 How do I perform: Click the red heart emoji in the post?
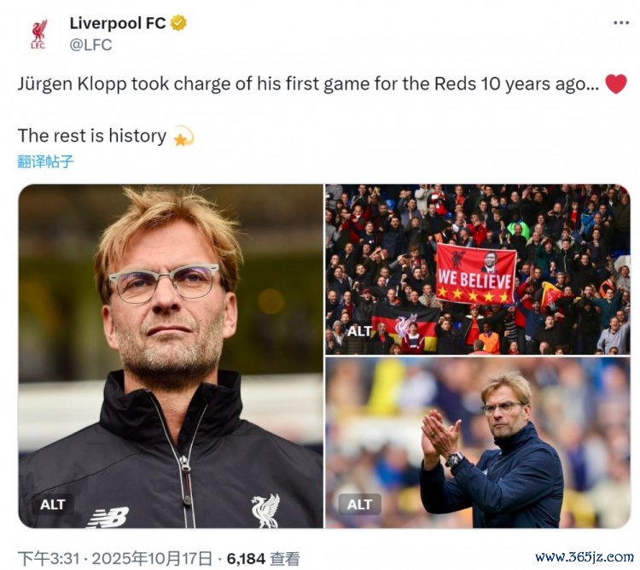[x=615, y=84]
